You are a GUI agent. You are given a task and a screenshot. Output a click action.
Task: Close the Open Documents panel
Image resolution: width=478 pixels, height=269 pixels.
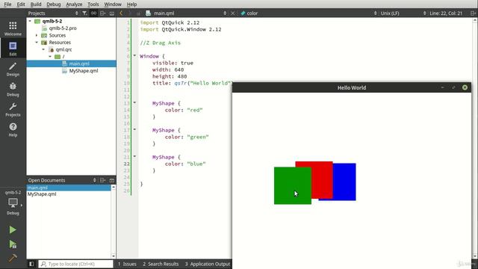pos(112,180)
